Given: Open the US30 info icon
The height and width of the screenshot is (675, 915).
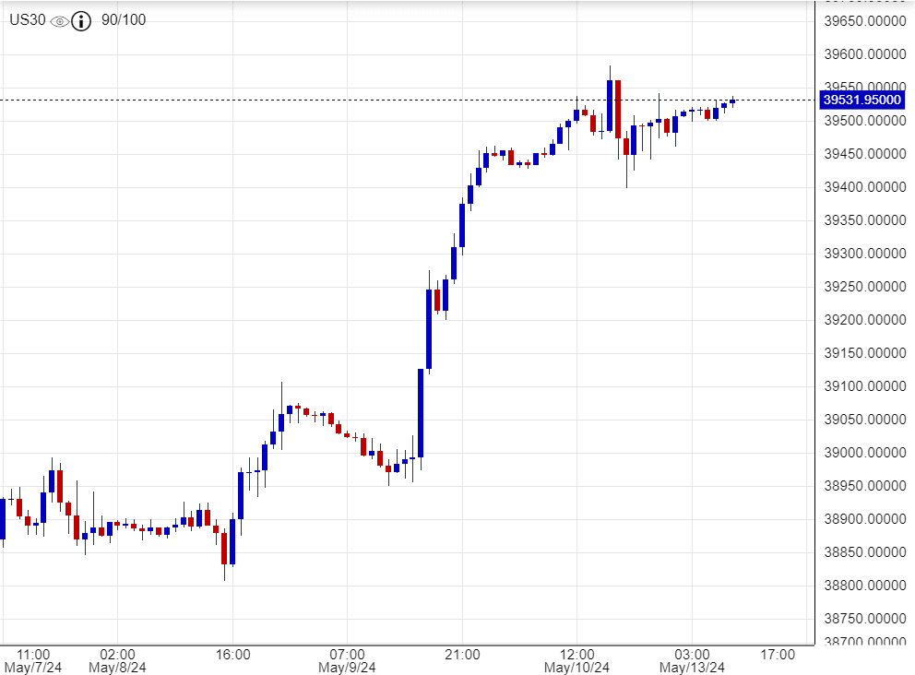Looking at the screenshot, I should (x=81, y=21).
